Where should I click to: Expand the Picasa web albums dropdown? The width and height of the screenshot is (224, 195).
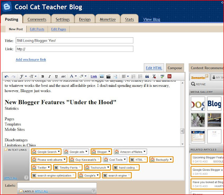pos(64,159)
